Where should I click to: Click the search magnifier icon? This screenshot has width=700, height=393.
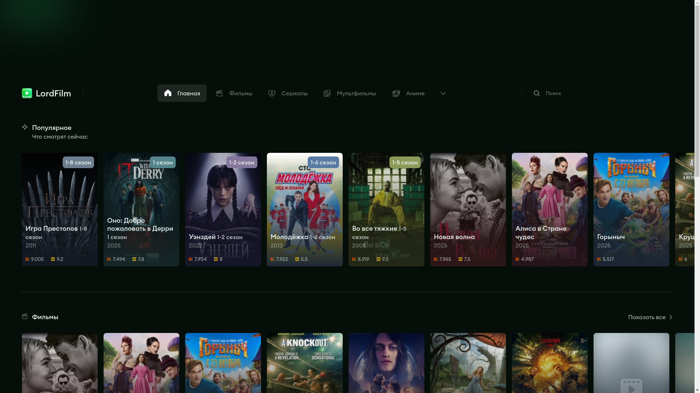click(537, 93)
